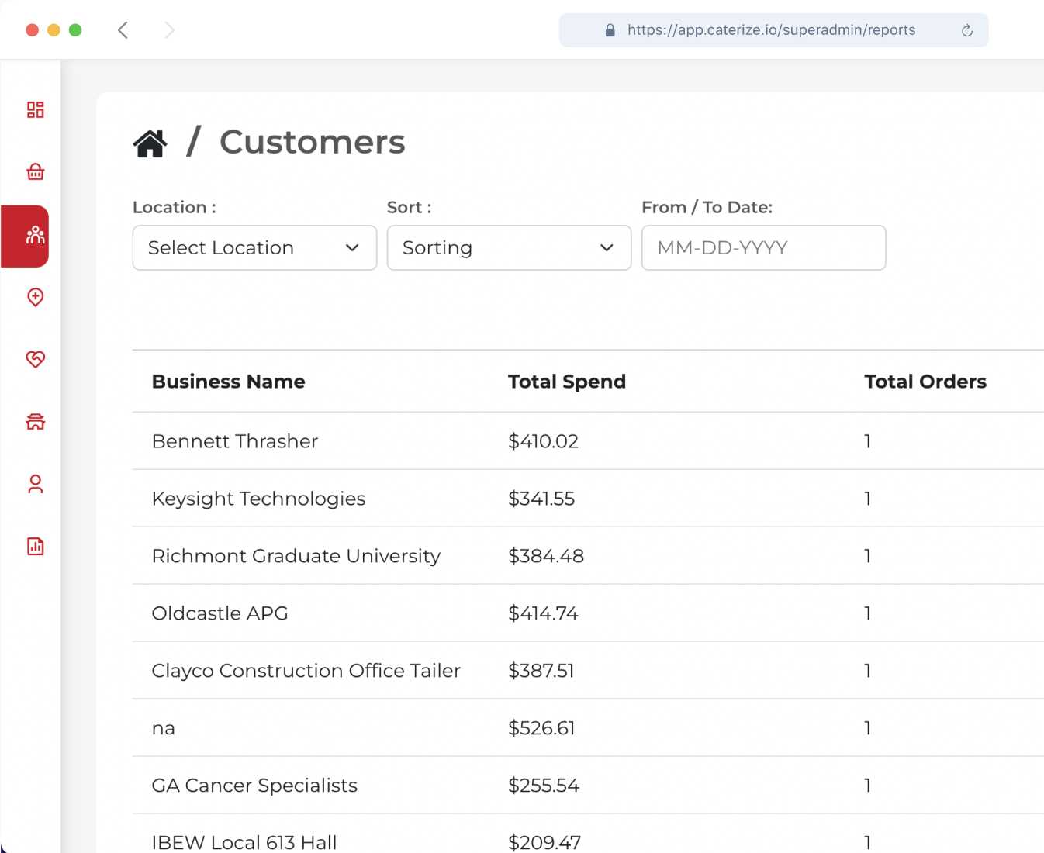Viewport: 1044px width, 853px height.
Task: Open the dashboard grid icon in sidebar
Action: pyautogui.click(x=35, y=110)
